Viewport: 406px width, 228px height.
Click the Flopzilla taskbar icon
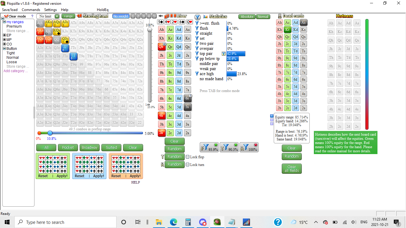pos(217,222)
